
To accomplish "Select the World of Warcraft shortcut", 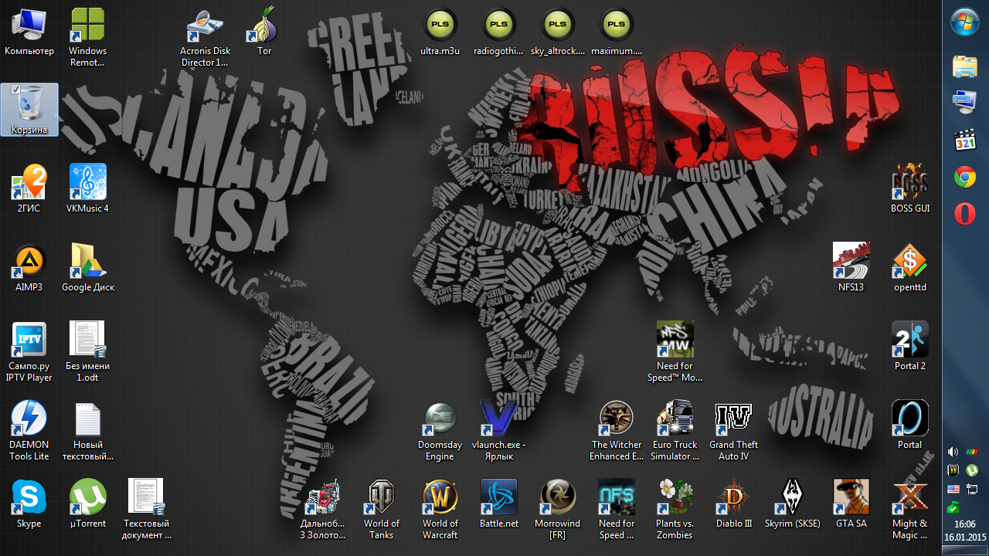I will pos(440,510).
